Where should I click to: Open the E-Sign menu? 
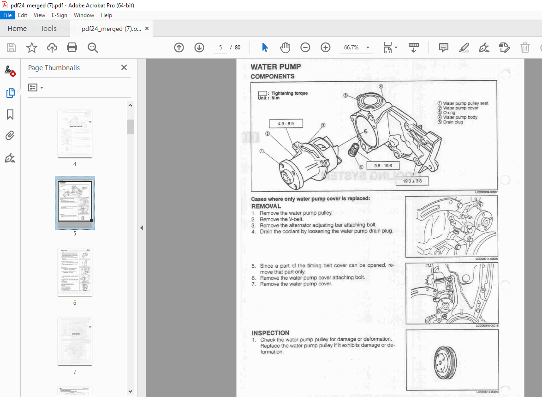click(x=60, y=15)
